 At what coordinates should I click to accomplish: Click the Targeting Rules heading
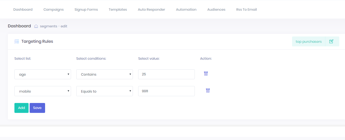tap(37, 41)
